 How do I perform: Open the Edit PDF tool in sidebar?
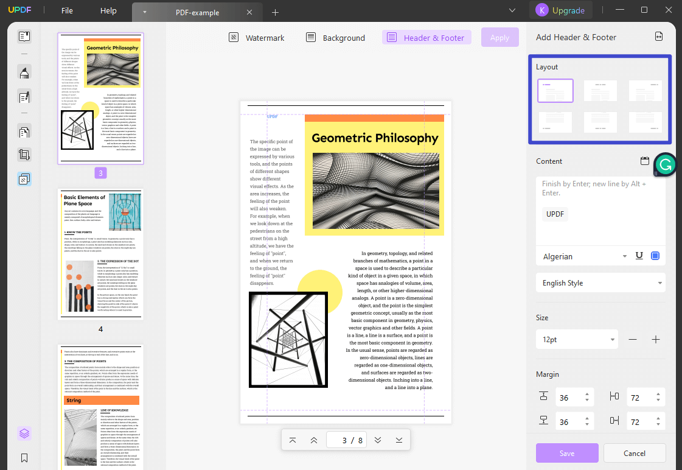tap(24, 97)
